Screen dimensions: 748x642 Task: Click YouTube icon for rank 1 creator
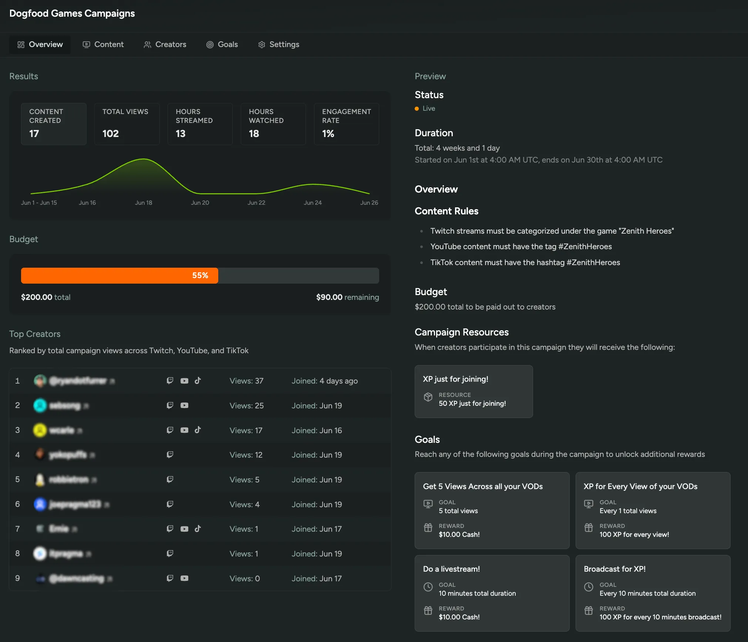click(x=184, y=381)
